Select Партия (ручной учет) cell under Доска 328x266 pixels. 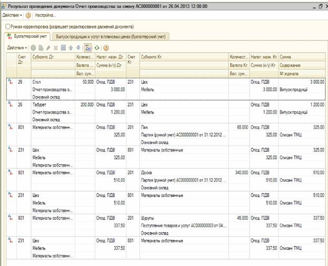[184, 180]
